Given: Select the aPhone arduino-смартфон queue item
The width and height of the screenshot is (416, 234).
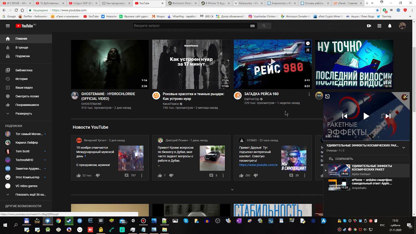Looking at the screenshot, I should coord(366,184).
